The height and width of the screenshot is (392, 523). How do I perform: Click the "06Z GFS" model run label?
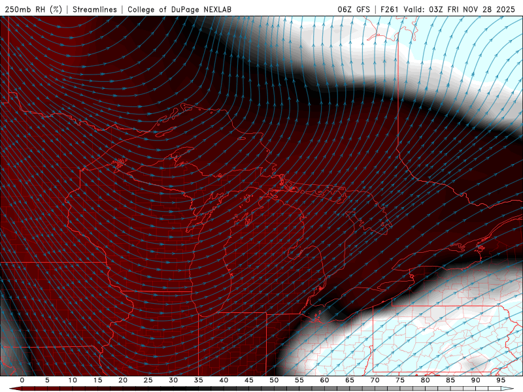point(354,9)
